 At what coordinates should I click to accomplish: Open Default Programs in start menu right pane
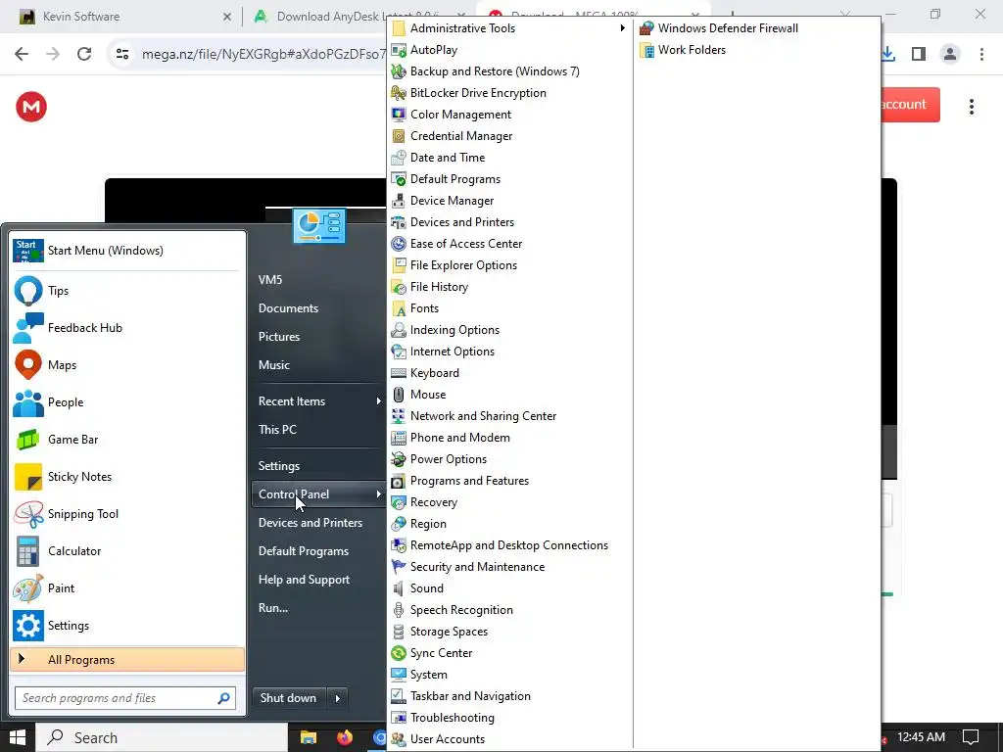(304, 551)
